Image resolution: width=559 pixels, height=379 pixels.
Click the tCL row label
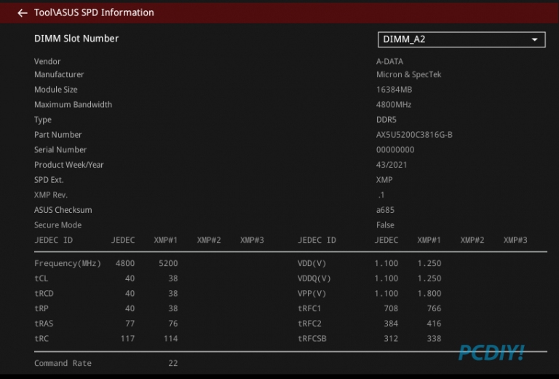pos(41,278)
